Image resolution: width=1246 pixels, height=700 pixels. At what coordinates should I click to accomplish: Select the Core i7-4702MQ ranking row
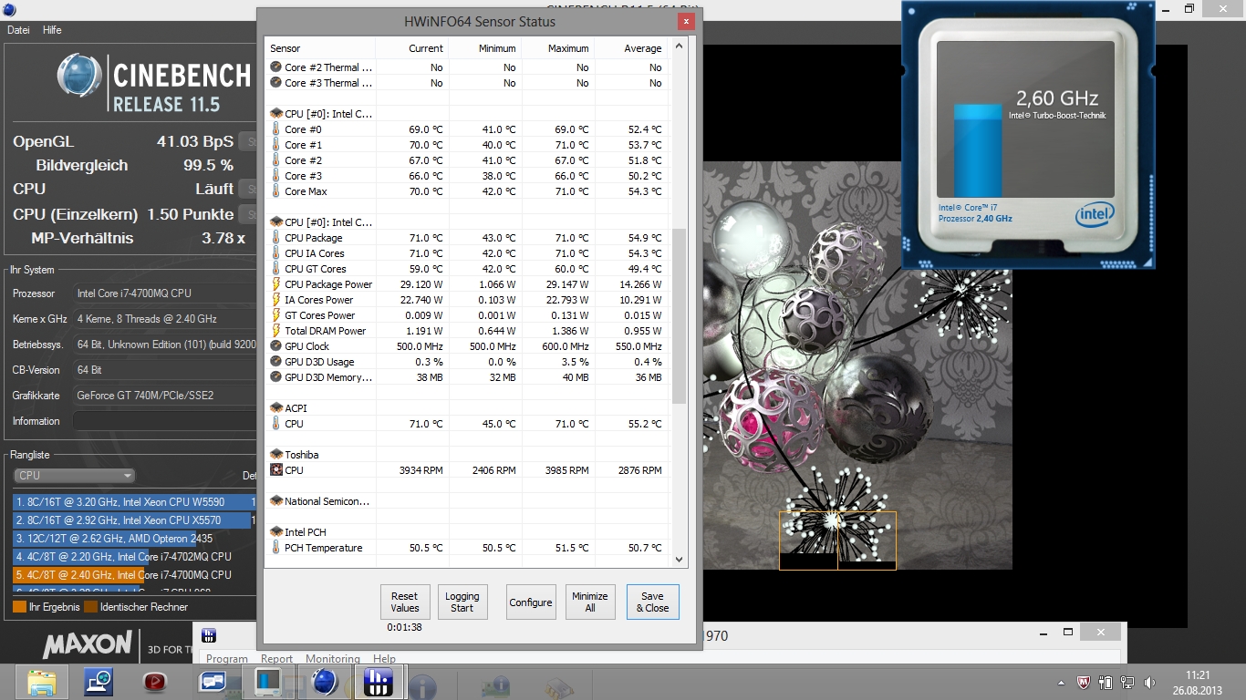pyautogui.click(x=132, y=557)
